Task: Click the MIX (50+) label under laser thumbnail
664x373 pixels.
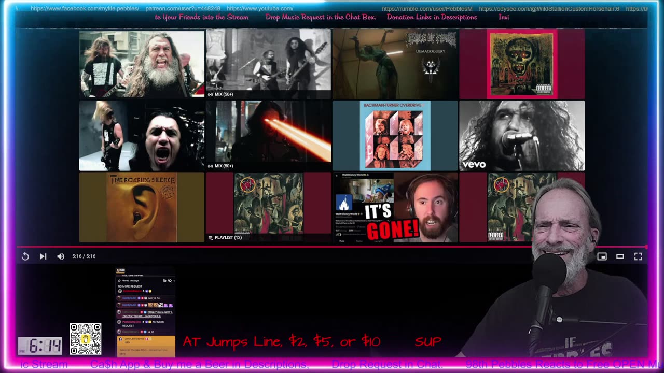Action: (220, 166)
